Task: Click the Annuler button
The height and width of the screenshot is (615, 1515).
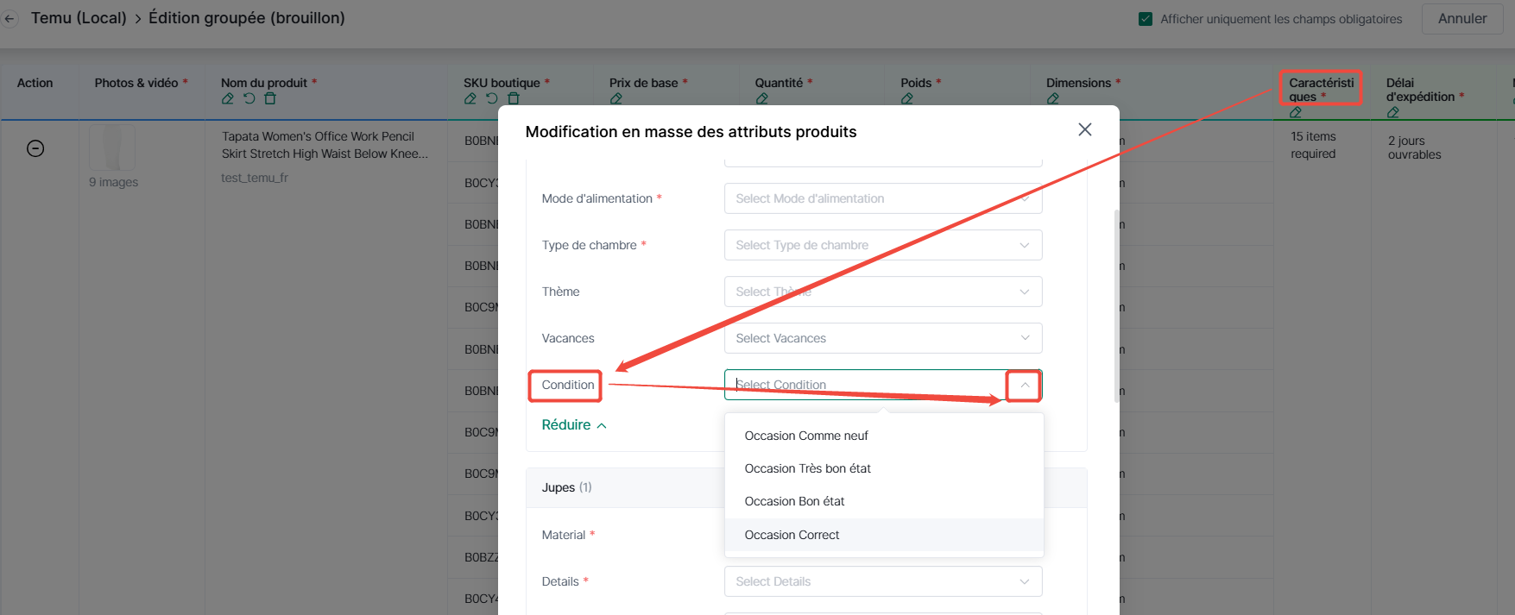Action: 1462,18
